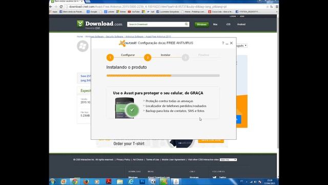Click the Search Download input field
The image size is (328, 185).
[x=156, y=24]
